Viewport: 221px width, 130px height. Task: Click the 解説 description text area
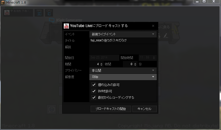click(123, 49)
